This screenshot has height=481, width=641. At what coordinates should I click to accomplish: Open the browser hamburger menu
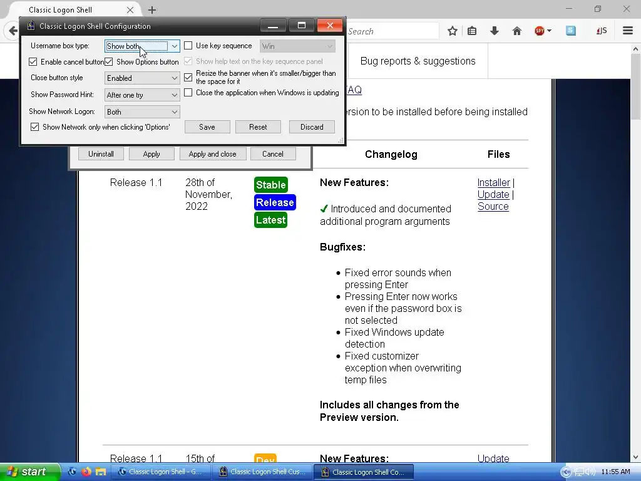pyautogui.click(x=627, y=31)
